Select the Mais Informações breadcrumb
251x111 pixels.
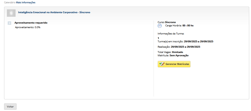click(26, 3)
